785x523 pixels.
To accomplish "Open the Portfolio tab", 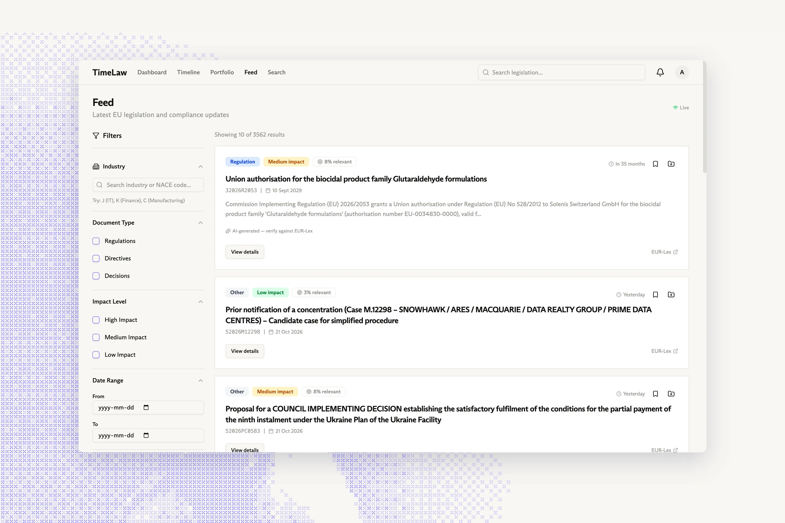I will (x=222, y=72).
